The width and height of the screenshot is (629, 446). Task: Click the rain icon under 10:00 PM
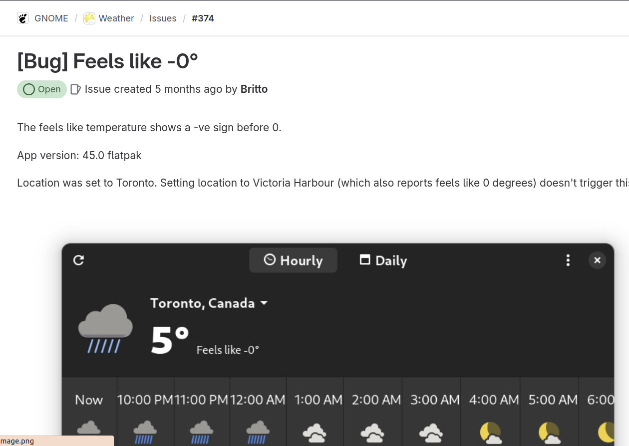[x=145, y=432]
